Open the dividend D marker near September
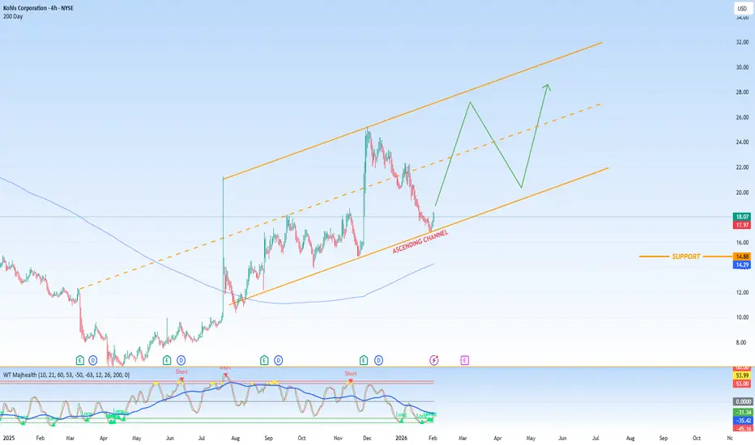The height and width of the screenshot is (445, 755). (279, 360)
